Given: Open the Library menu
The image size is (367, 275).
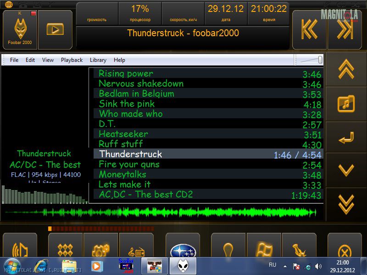Looking at the screenshot, I should pos(98,60).
